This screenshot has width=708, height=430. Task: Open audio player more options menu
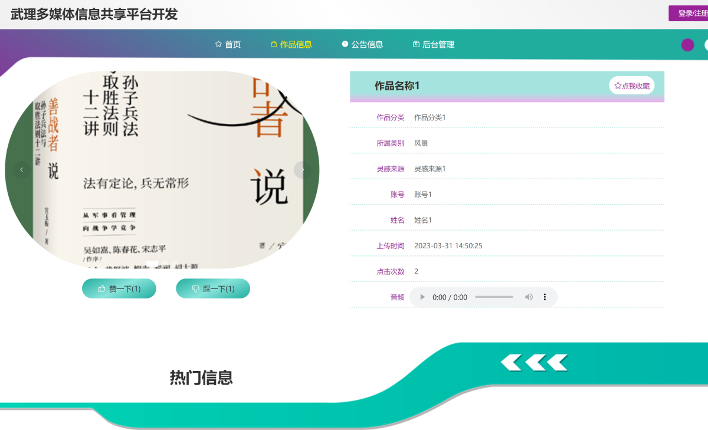click(x=545, y=297)
